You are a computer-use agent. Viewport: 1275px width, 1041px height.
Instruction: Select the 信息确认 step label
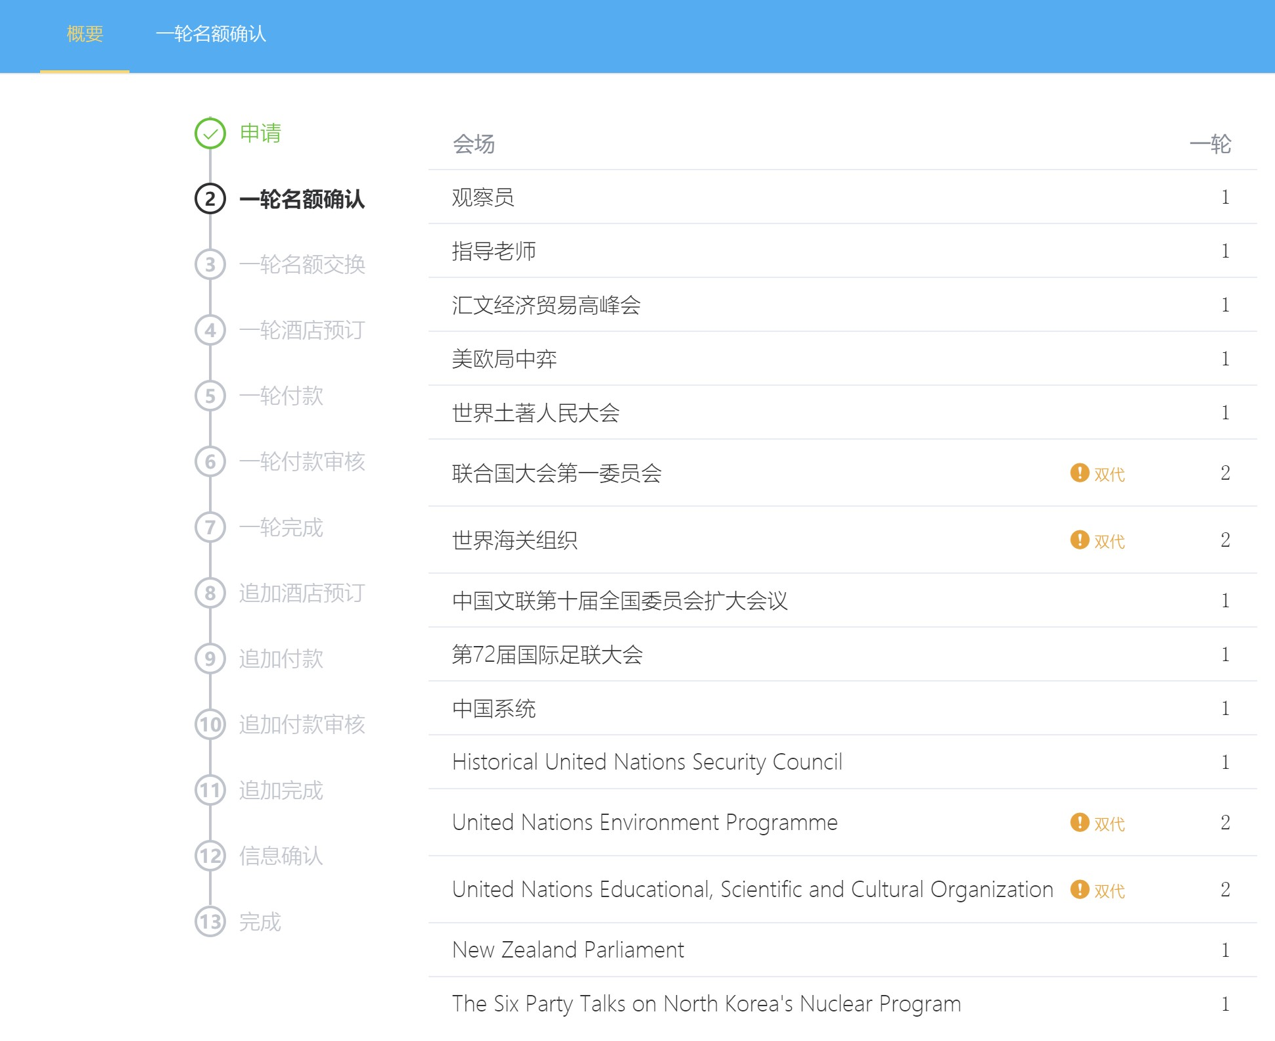tap(281, 856)
